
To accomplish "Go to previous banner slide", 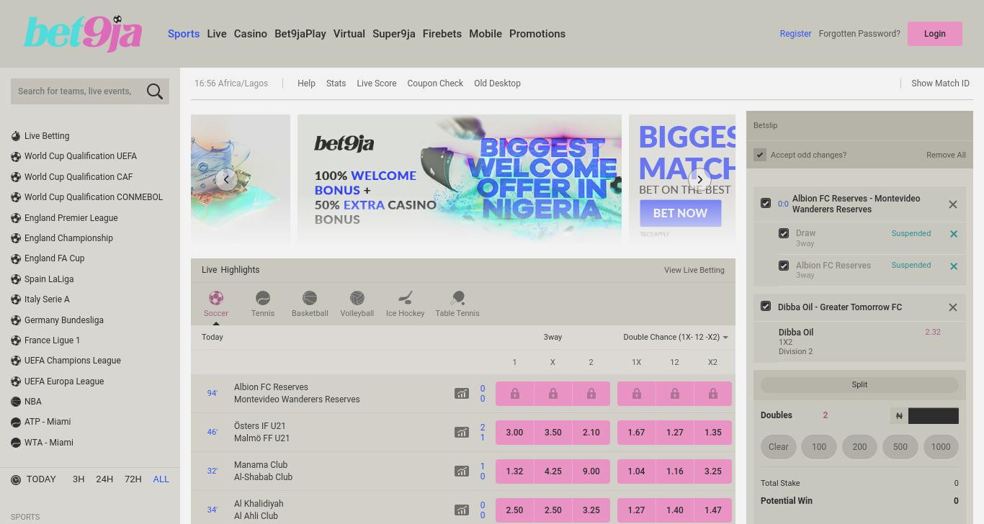I will 226,179.
